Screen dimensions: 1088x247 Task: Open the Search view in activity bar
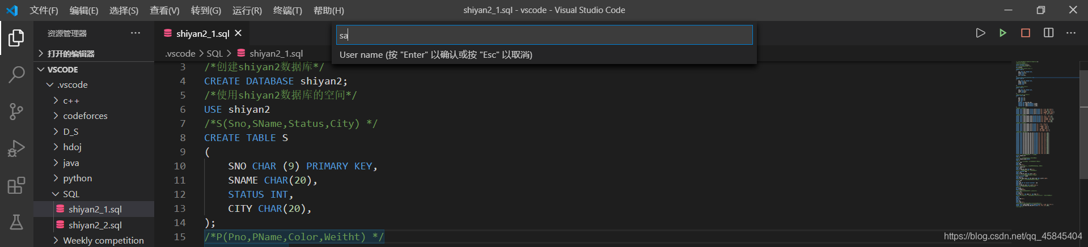tap(16, 74)
